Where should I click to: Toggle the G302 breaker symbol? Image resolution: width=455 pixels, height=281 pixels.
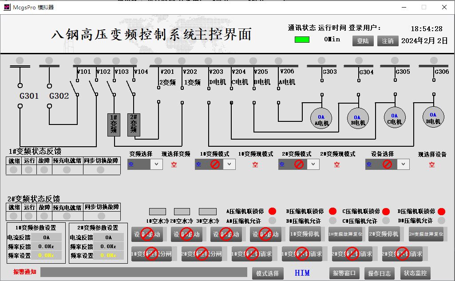49,96
